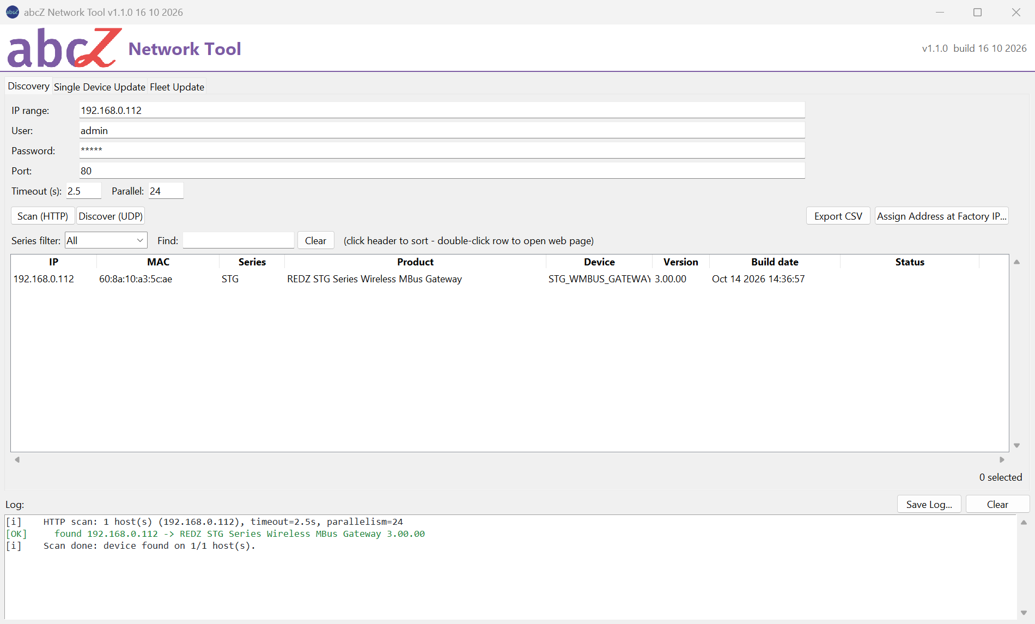This screenshot has height=624, width=1035.
Task: Select the Discovery tab
Action: tap(28, 86)
